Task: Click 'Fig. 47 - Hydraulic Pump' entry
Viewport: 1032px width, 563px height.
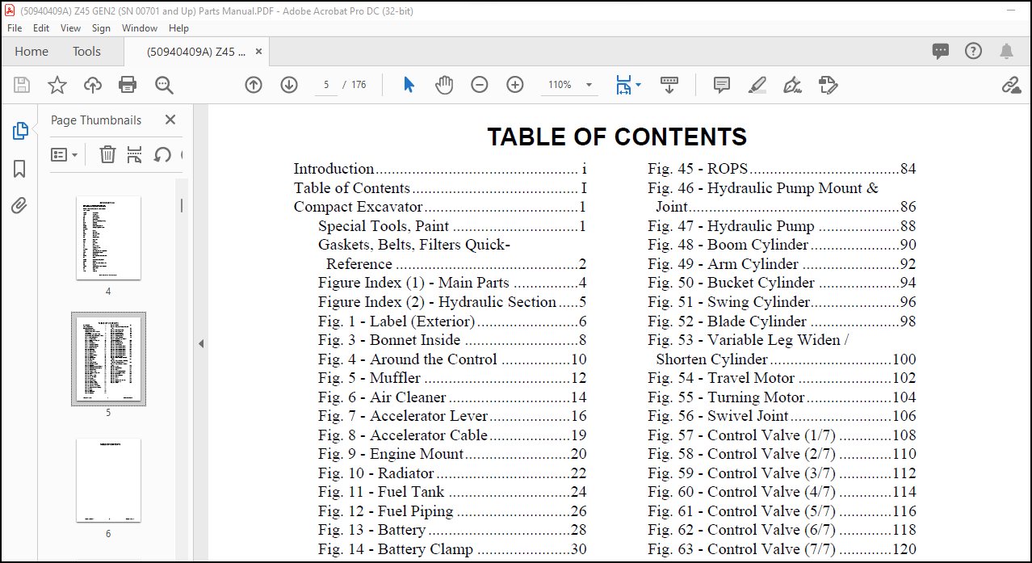Action: click(782, 226)
